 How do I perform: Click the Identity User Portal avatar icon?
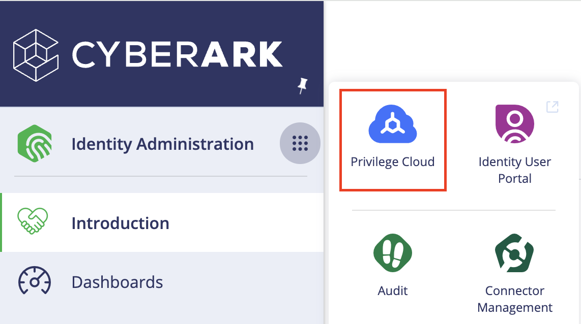point(514,123)
